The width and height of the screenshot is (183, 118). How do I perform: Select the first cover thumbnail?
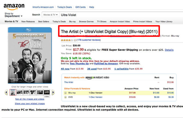pos(13,92)
